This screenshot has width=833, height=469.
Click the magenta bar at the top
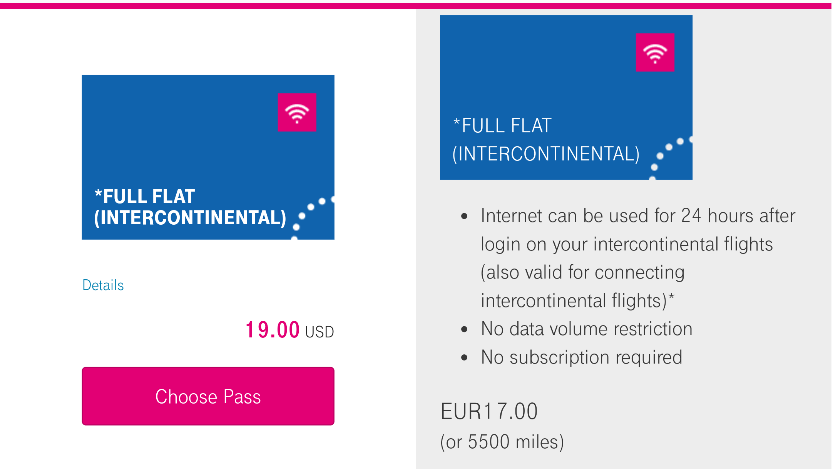[x=416, y=5]
